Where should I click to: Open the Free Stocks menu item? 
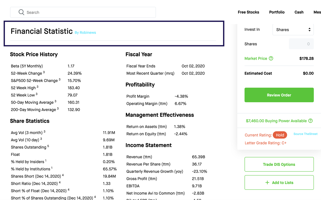coord(249,12)
